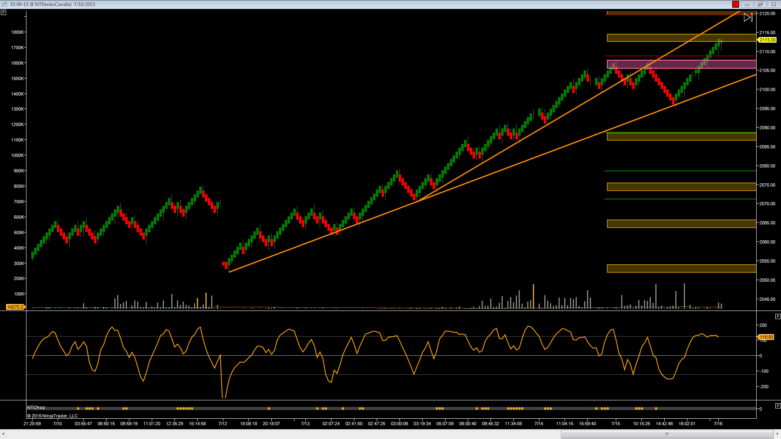
Task: Click the F marker on oscillator panel
Action: pyautogui.click(x=778, y=316)
